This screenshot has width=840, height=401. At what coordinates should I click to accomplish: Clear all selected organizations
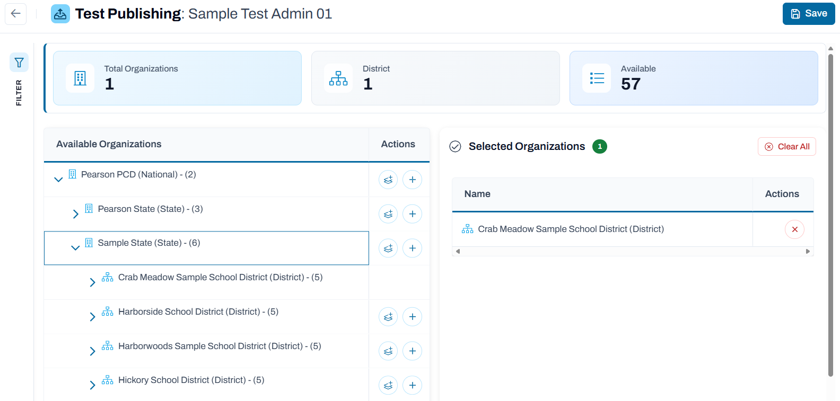787,147
